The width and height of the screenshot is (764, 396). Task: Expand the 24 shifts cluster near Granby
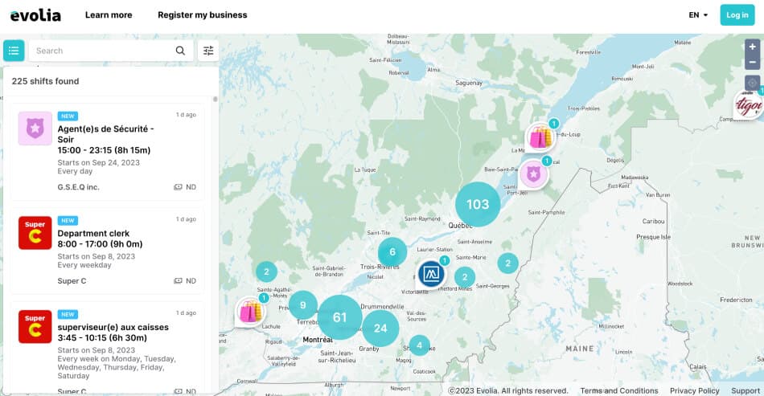point(380,328)
